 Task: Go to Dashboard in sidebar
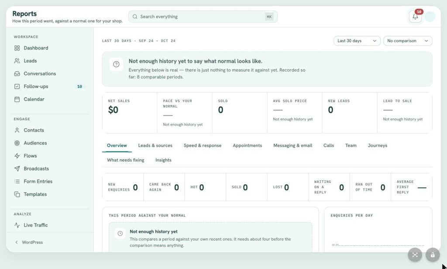coord(49,48)
